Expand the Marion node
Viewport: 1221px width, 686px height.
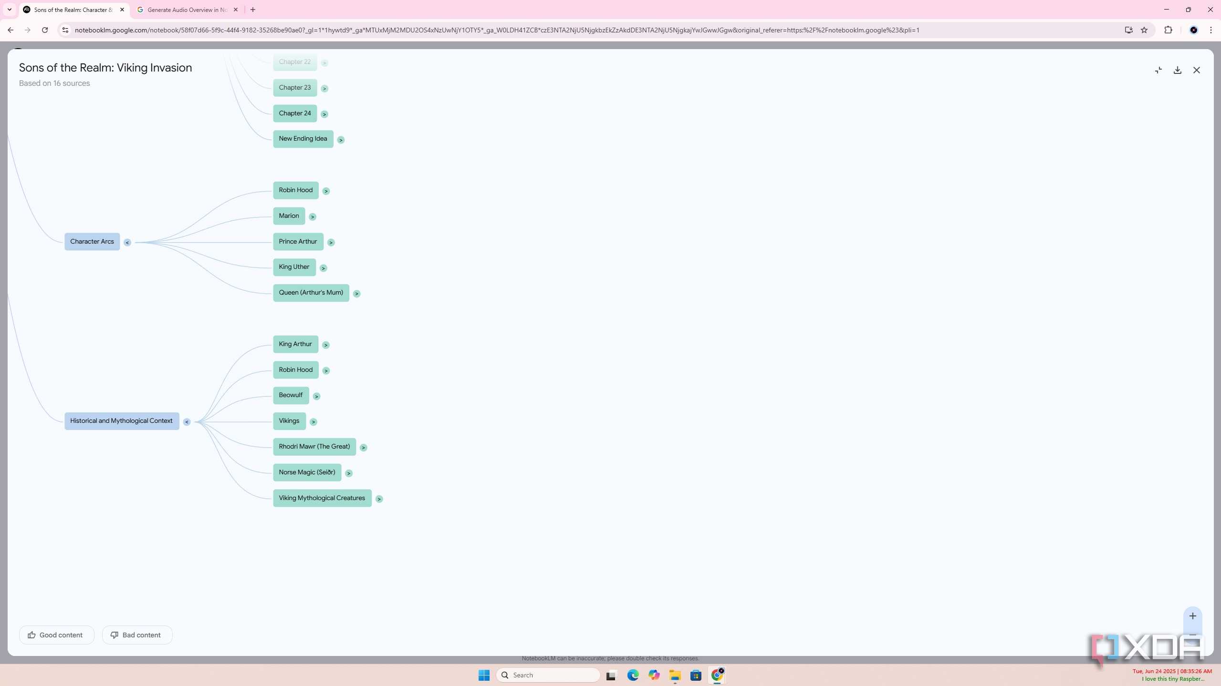[313, 216]
